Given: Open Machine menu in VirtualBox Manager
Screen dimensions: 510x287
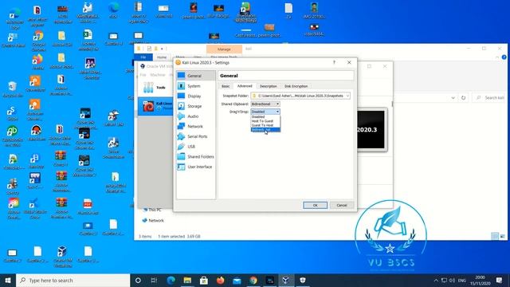Looking at the screenshot, I should tap(158, 75).
